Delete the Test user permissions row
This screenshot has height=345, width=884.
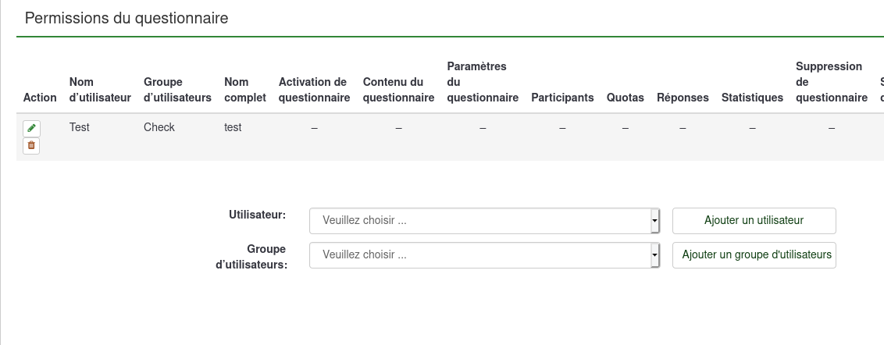click(x=31, y=145)
